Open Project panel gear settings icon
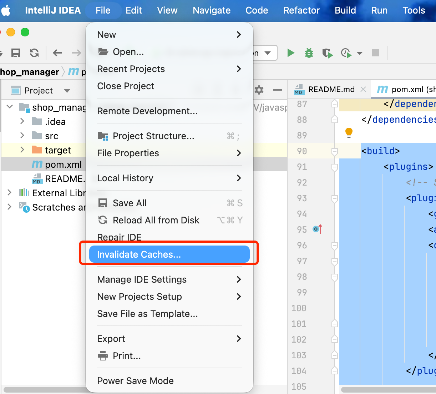The height and width of the screenshot is (394, 436). pos(259,90)
